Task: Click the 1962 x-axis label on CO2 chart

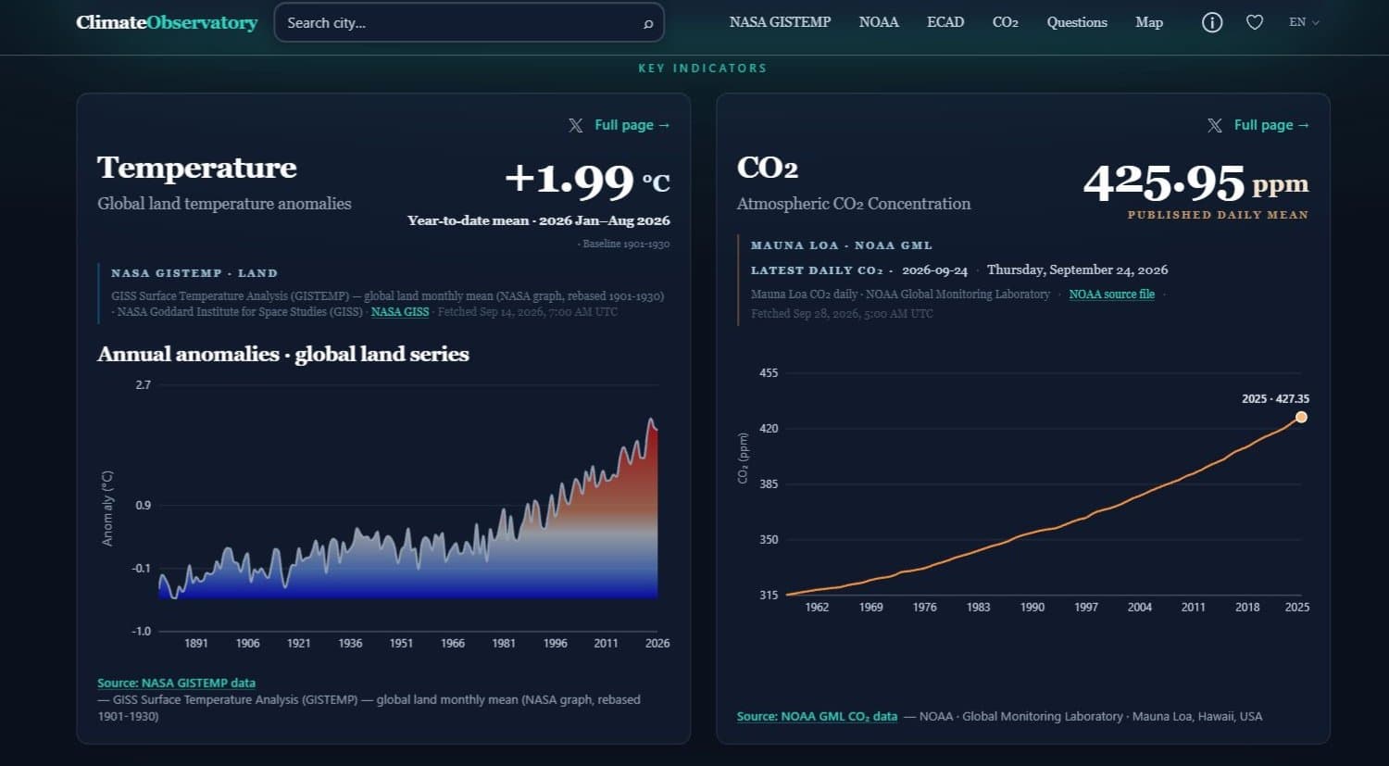Action: (x=817, y=607)
